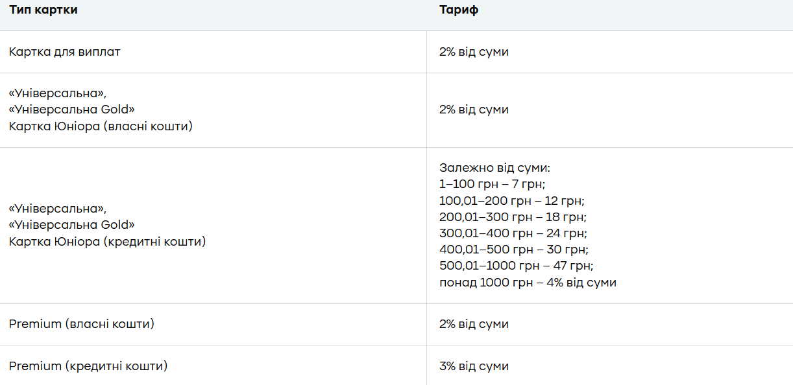Screen dimensions: 793x385
Task: Click the "3% від суми" tariff value
Action: point(474,366)
